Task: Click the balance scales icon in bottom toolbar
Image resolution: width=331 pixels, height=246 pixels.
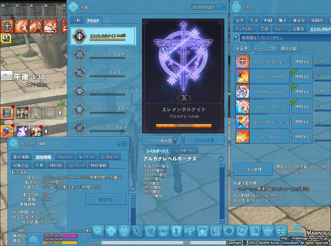Action: (x=281, y=232)
